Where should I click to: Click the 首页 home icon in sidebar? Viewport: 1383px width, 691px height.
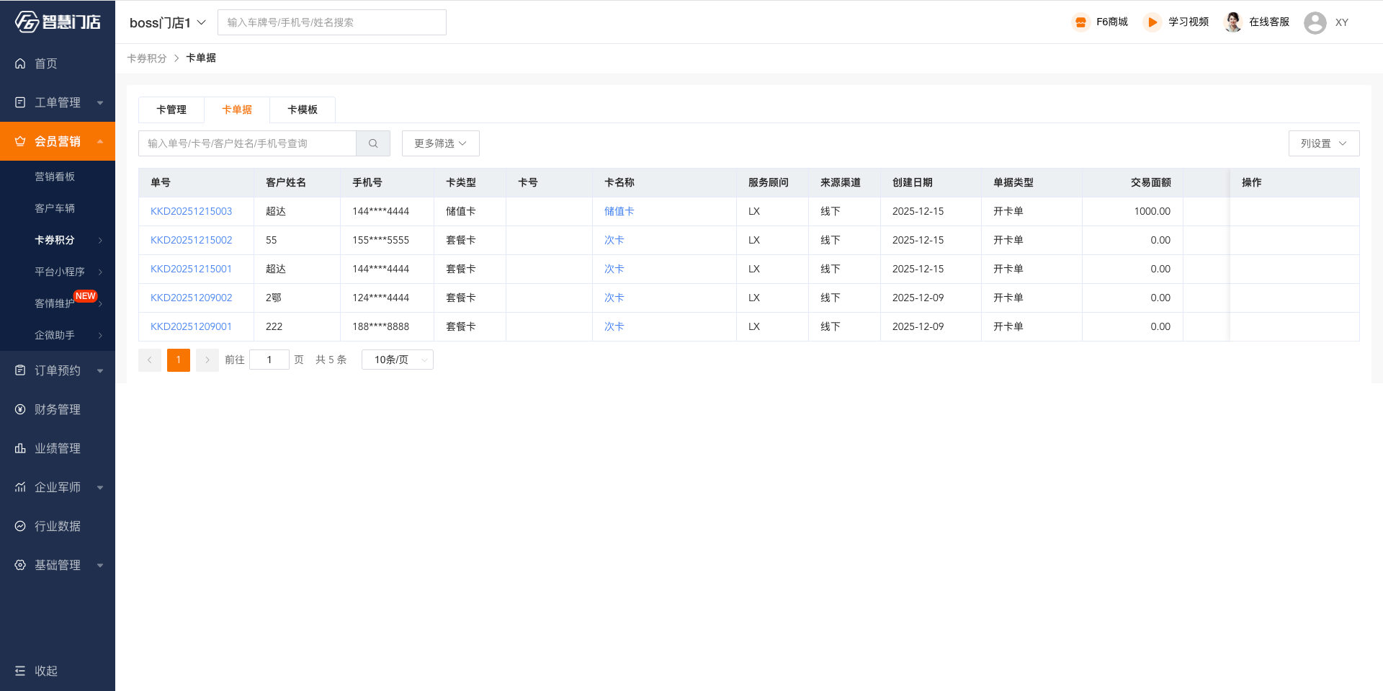click(20, 63)
